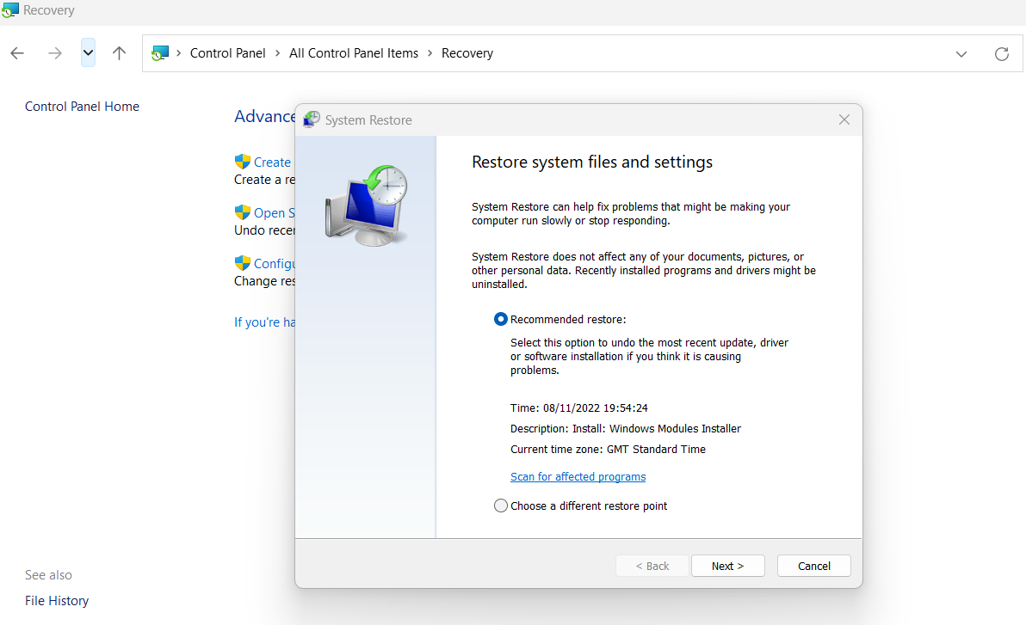Click the shield icon beside Configure
Screen dimensions: 1026x625
[x=242, y=263]
